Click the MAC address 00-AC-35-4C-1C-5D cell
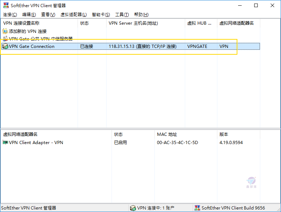The image size is (281, 212). point(177,143)
